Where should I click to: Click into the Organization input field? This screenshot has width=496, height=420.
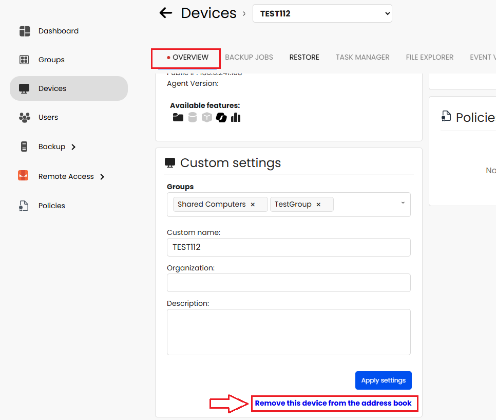click(289, 283)
